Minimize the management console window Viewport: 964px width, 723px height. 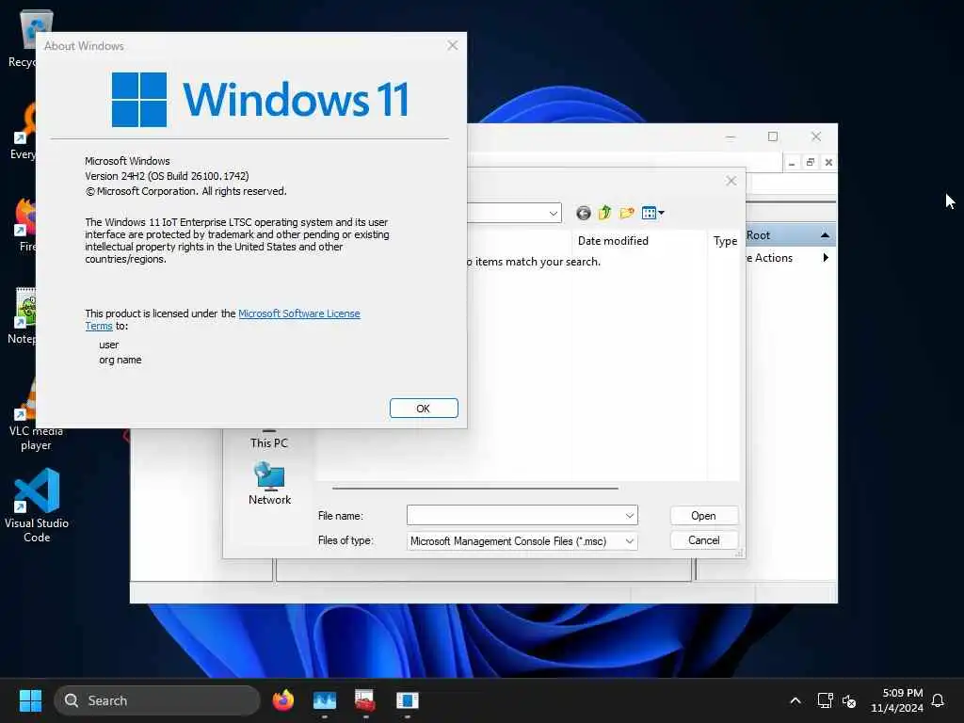coord(731,137)
